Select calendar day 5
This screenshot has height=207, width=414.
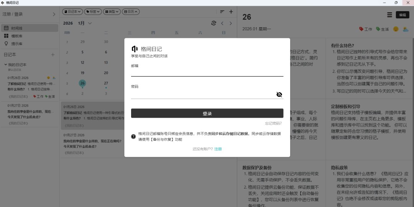coord(83,52)
